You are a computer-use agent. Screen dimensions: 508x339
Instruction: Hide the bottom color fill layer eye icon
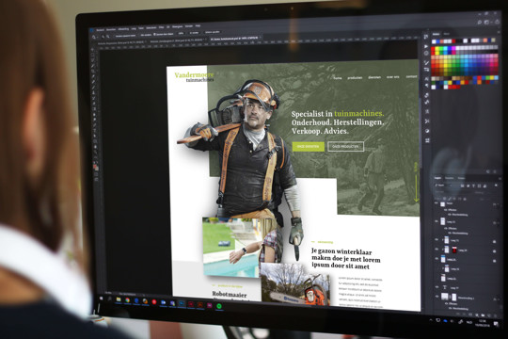[x=437, y=297]
